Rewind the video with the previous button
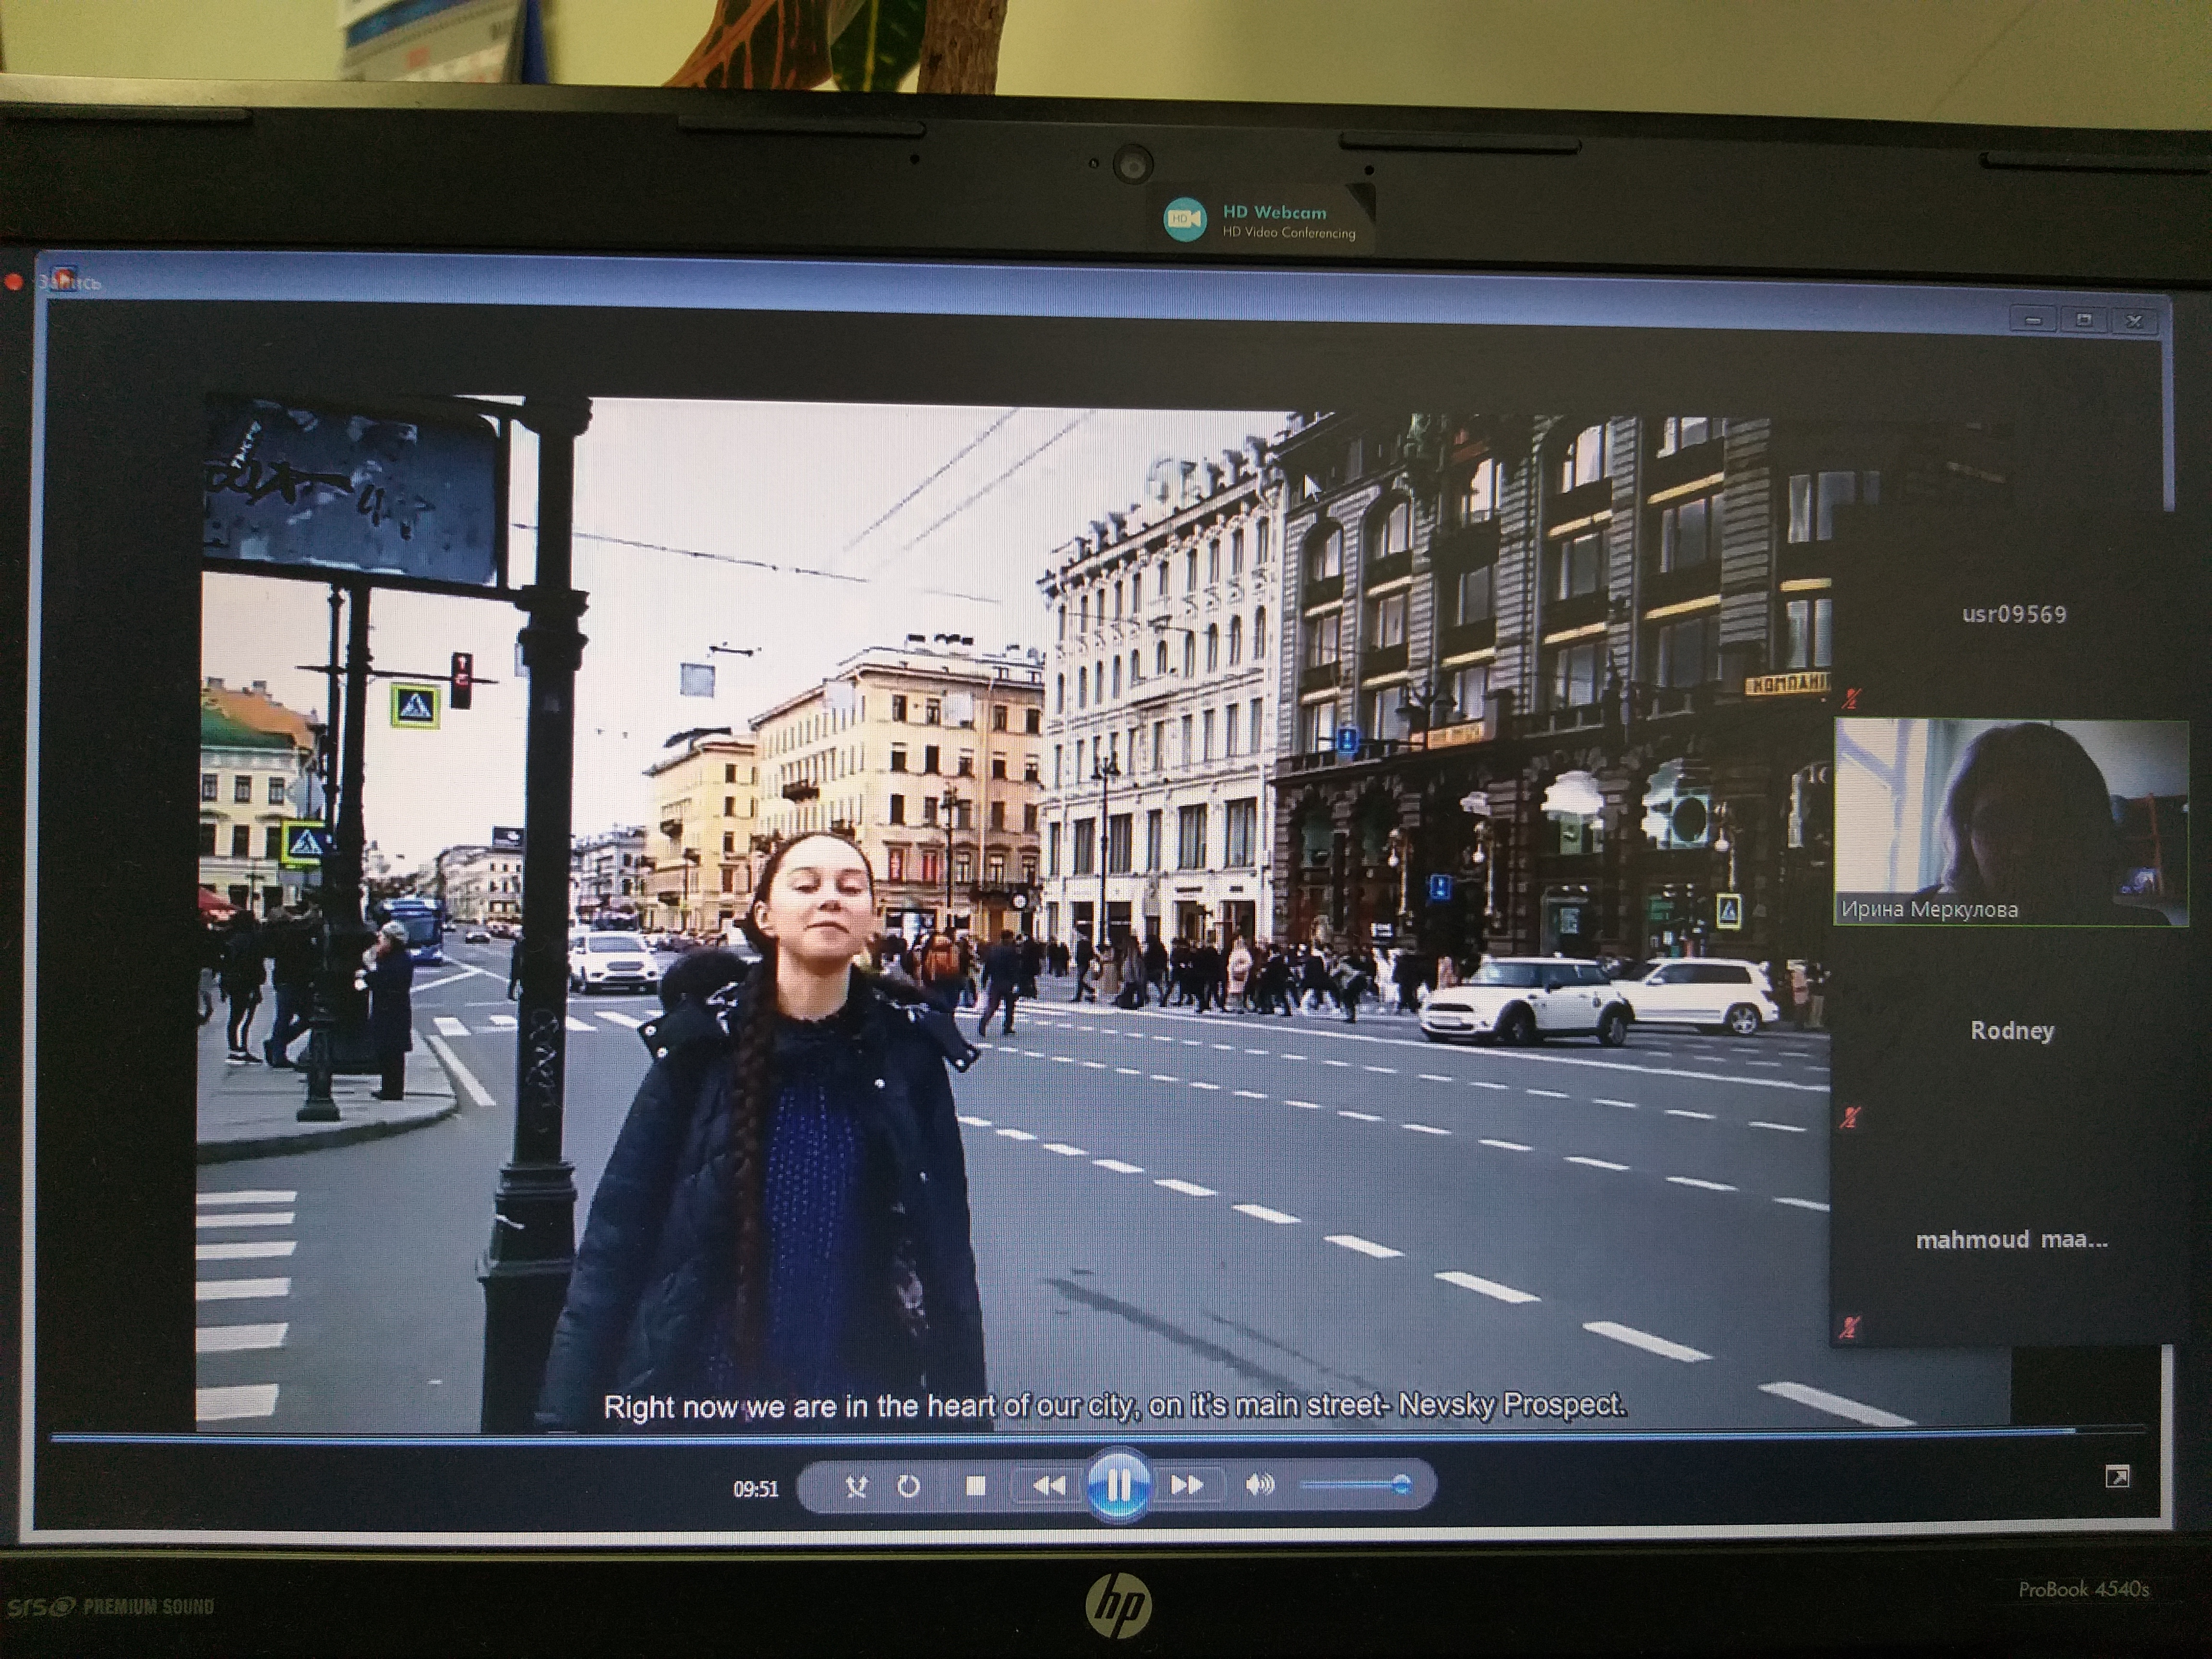This screenshot has height=1659, width=2212. [1049, 1486]
